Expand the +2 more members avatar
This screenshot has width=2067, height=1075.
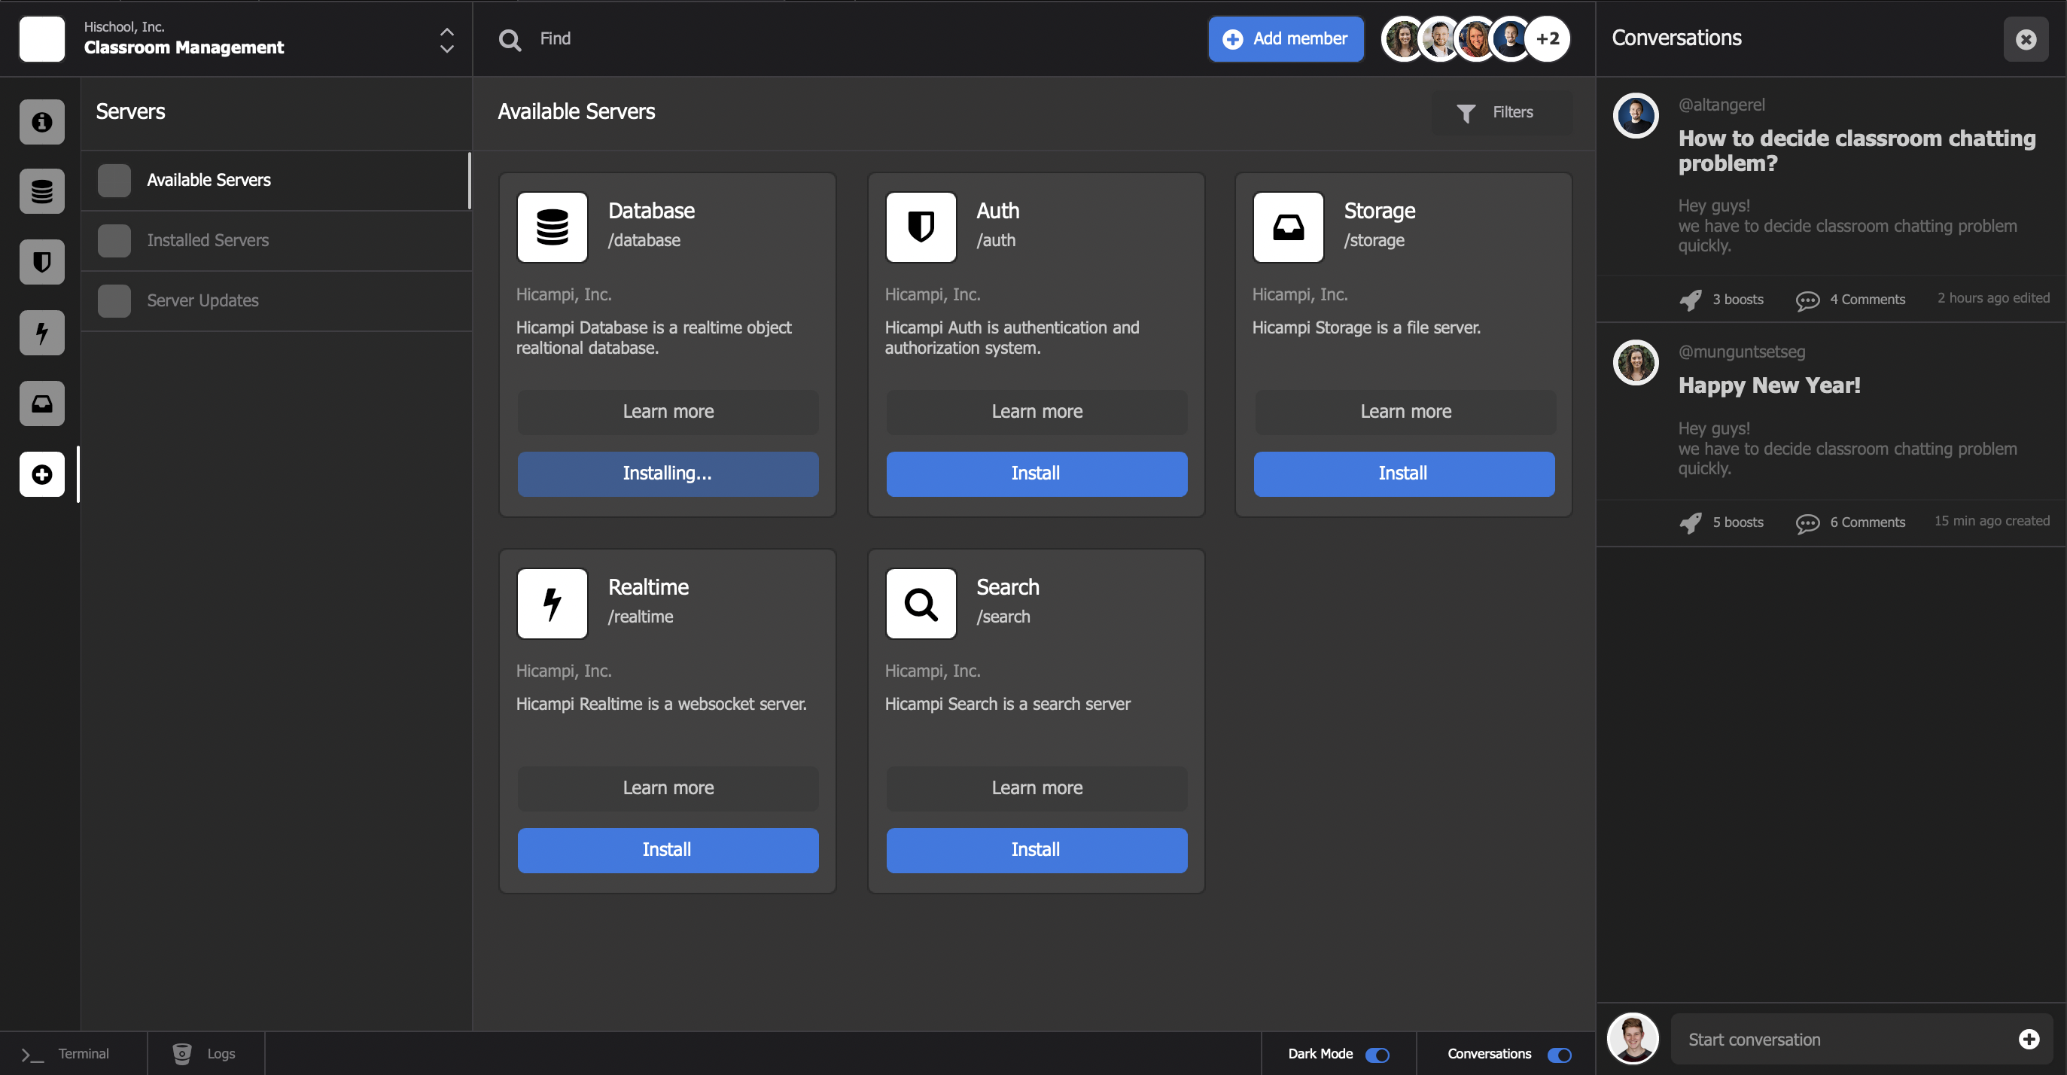1547,38
